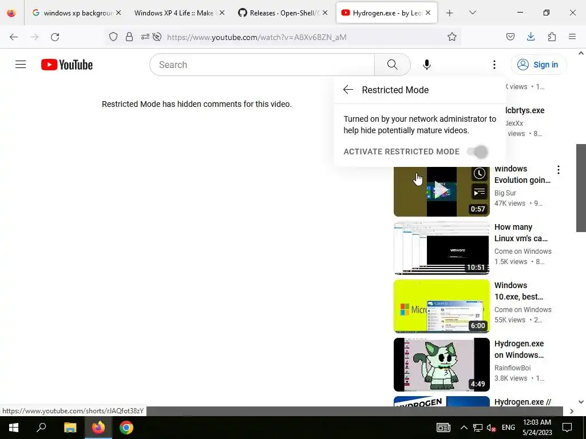Show site security padlock info

tap(129, 37)
